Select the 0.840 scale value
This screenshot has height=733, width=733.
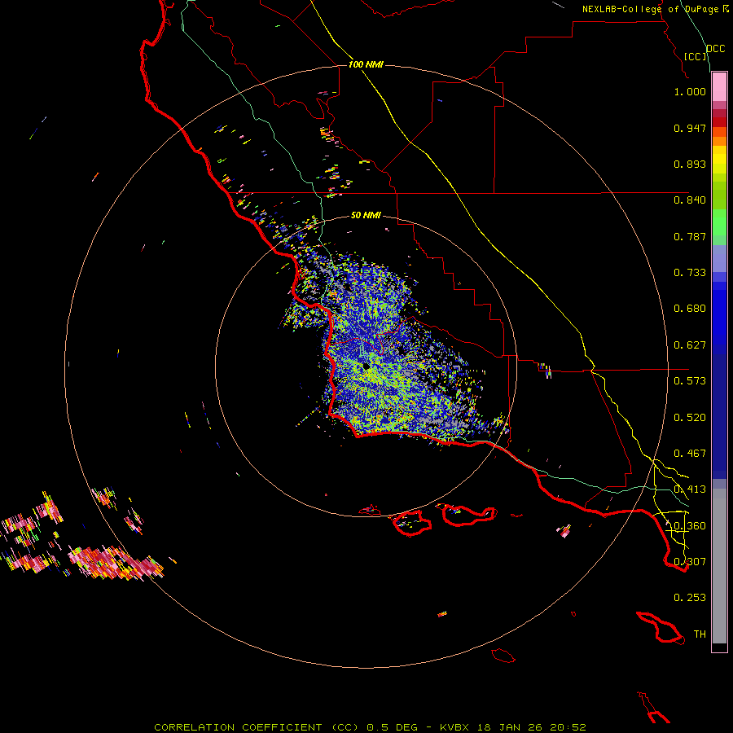[690, 200]
